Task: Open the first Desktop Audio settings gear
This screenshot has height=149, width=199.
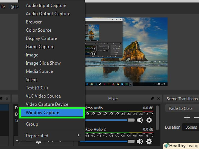Action: point(149,120)
